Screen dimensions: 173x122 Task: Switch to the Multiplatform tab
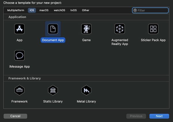pyautogui.click(x=16, y=10)
